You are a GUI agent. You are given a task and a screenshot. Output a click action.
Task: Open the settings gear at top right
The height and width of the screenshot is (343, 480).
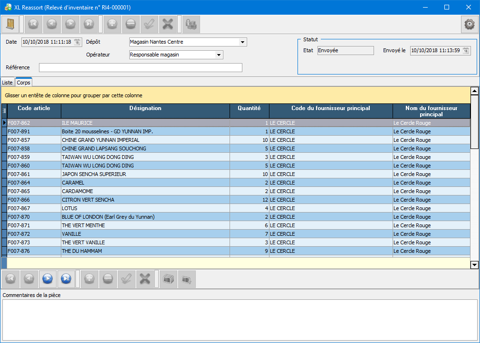pyautogui.click(x=470, y=24)
